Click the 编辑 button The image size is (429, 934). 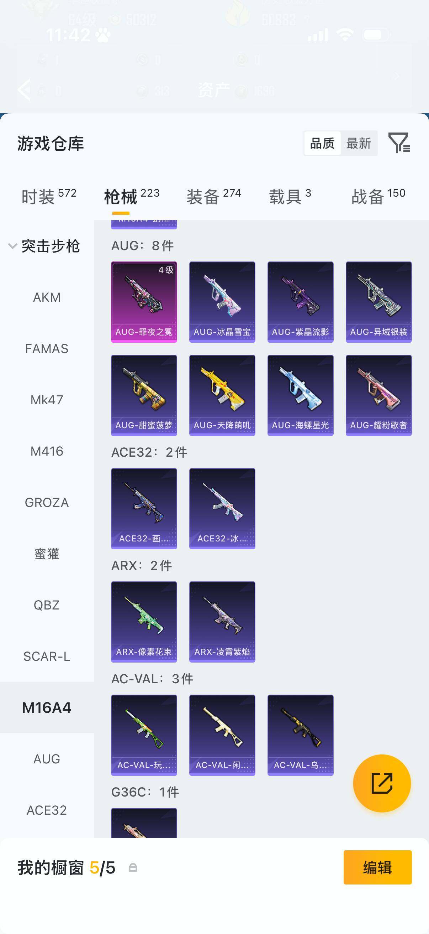tap(377, 867)
